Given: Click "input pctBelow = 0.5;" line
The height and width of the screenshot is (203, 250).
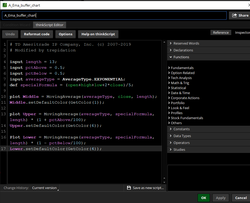Looking at the screenshot, I should tap(37, 74).
